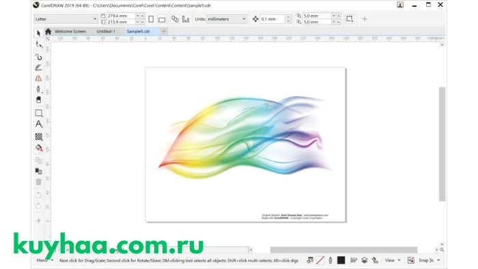Click horizontal scrollbar right arrow
Viewport: 478px width, 269px height.
(436, 250)
